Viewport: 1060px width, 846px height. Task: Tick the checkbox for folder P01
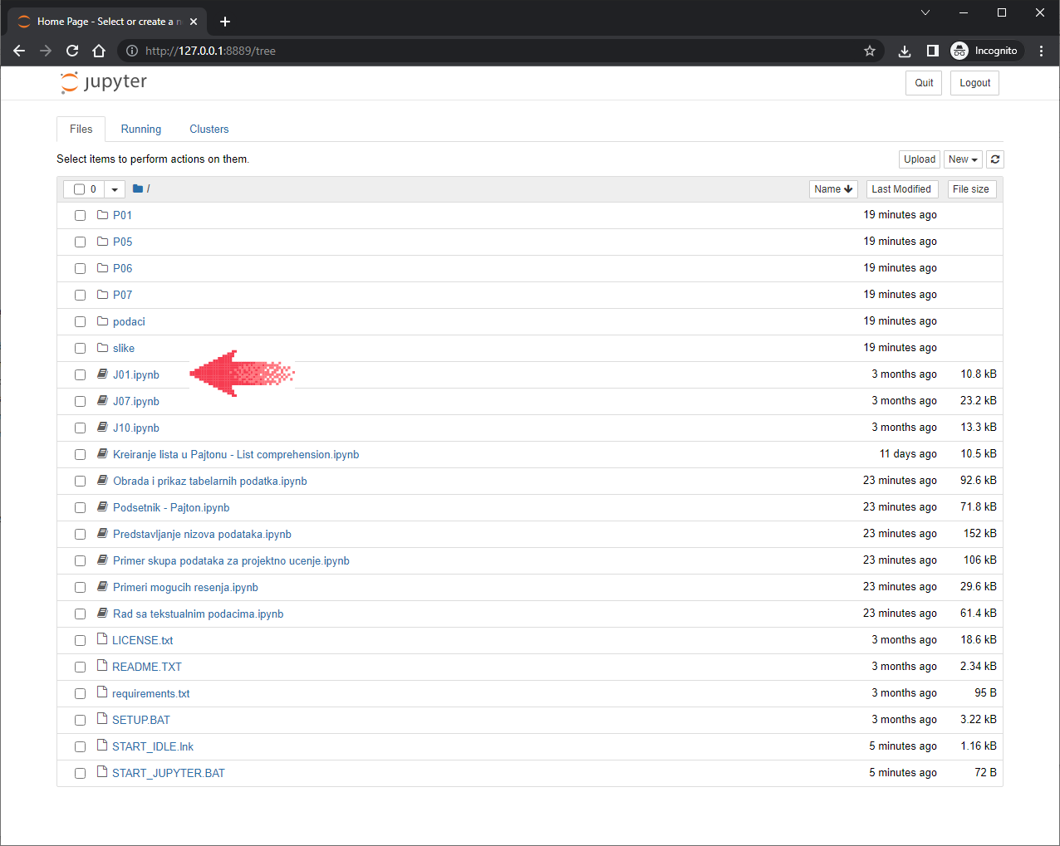pos(81,216)
